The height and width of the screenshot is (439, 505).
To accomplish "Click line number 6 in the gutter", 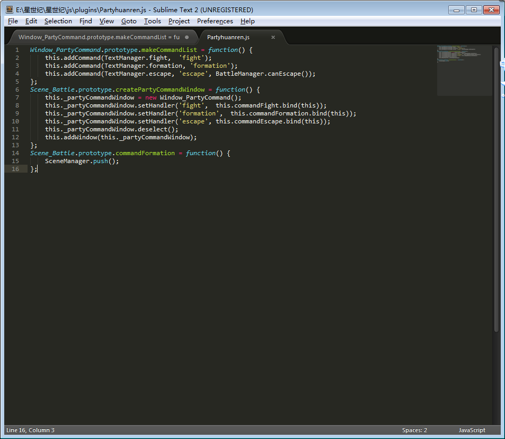I will pos(17,89).
